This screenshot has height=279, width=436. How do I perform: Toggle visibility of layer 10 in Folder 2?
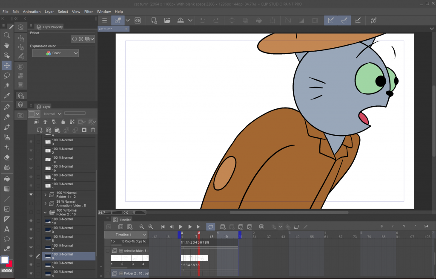[31, 221]
